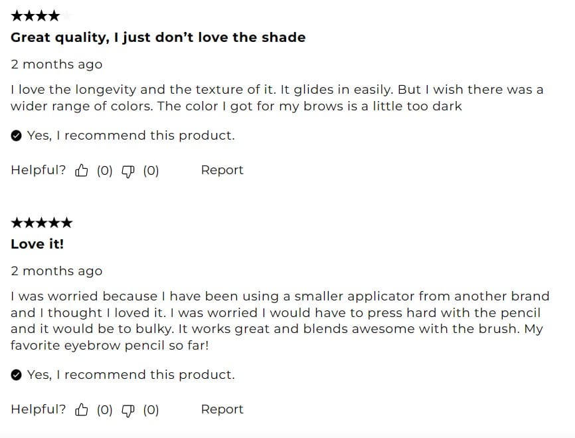Click thumbs down on 'Love it!' review
The height and width of the screenshot is (438, 575).
point(128,410)
